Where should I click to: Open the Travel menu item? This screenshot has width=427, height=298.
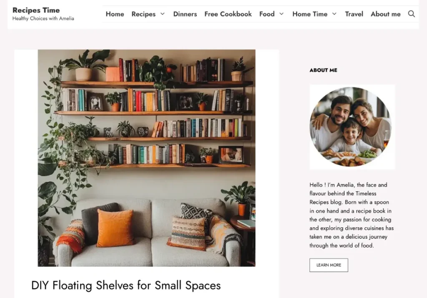354,14
